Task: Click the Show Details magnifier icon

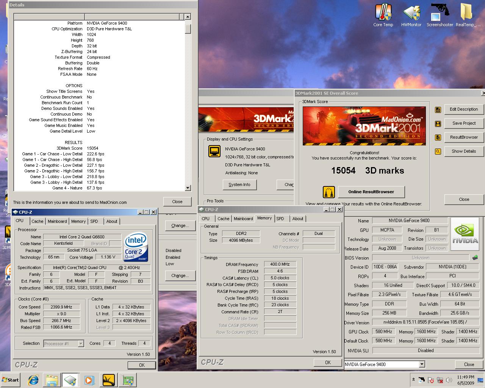Action: point(438,152)
